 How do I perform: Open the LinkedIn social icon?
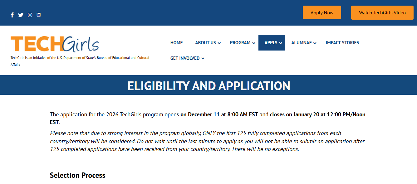(38, 15)
